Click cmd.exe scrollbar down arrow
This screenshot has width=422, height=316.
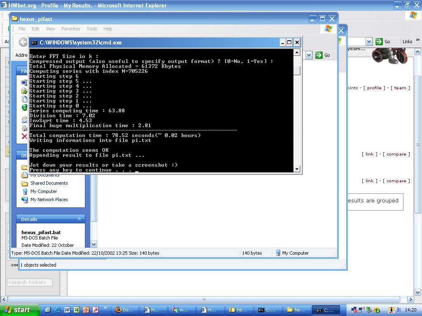[297, 169]
